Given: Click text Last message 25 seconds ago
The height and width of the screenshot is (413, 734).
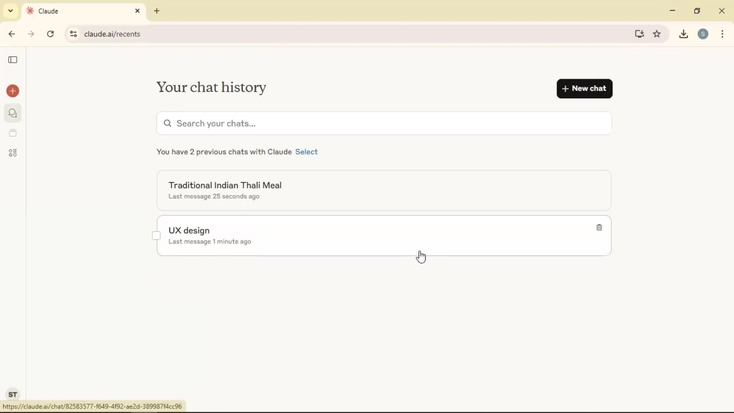Looking at the screenshot, I should 214,196.
